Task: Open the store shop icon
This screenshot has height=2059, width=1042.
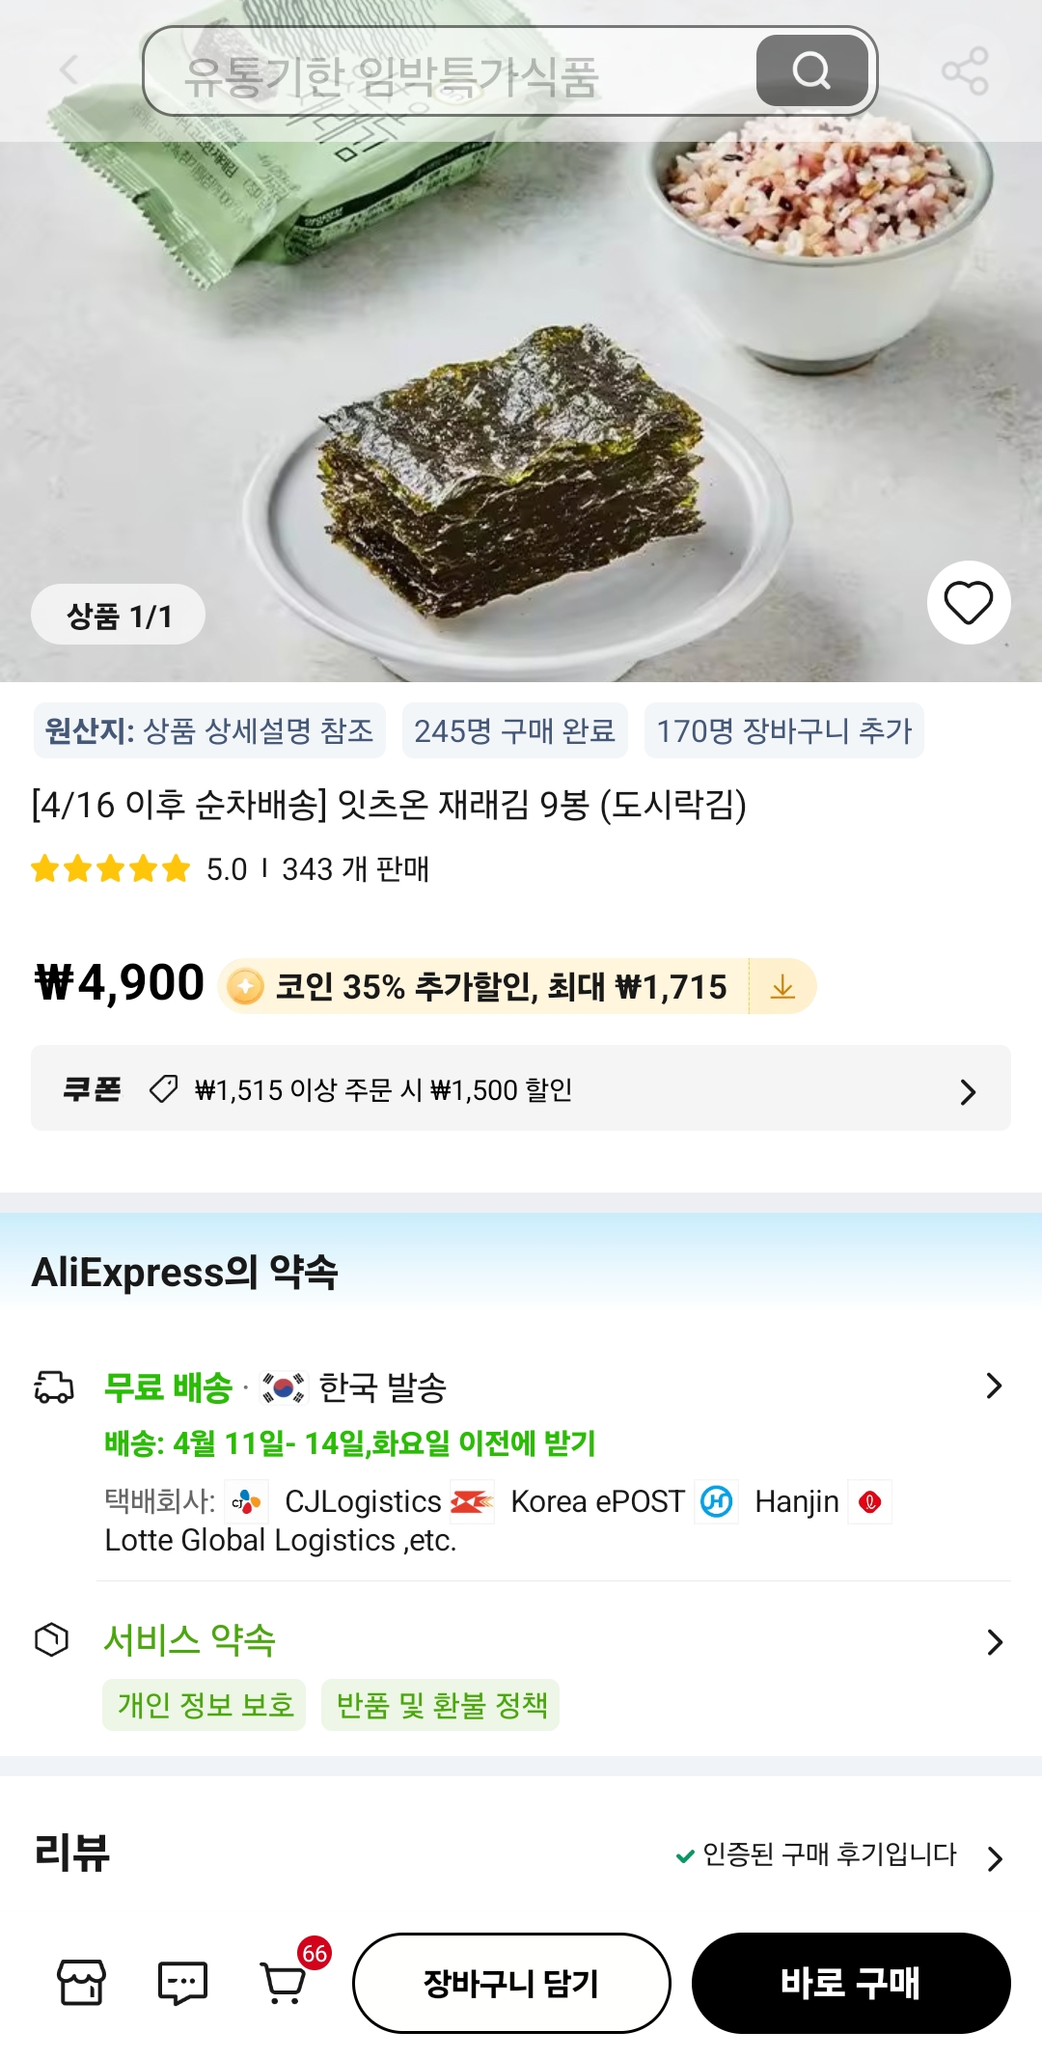Action: point(82,1983)
